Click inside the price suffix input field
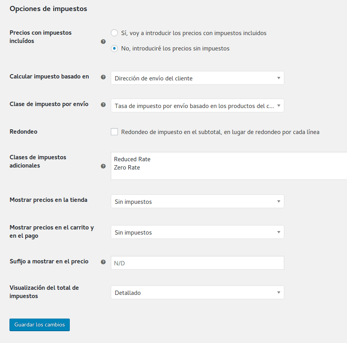Viewport: 347px width, 343px height. tap(197, 263)
